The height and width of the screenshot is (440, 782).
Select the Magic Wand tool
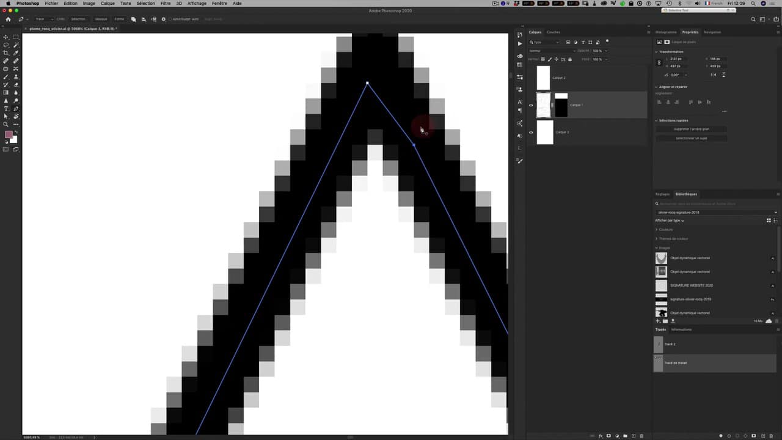tap(16, 45)
